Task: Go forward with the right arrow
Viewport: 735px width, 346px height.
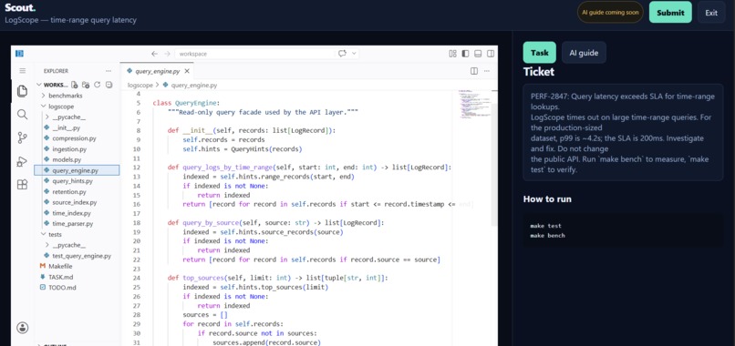Action: [167, 54]
